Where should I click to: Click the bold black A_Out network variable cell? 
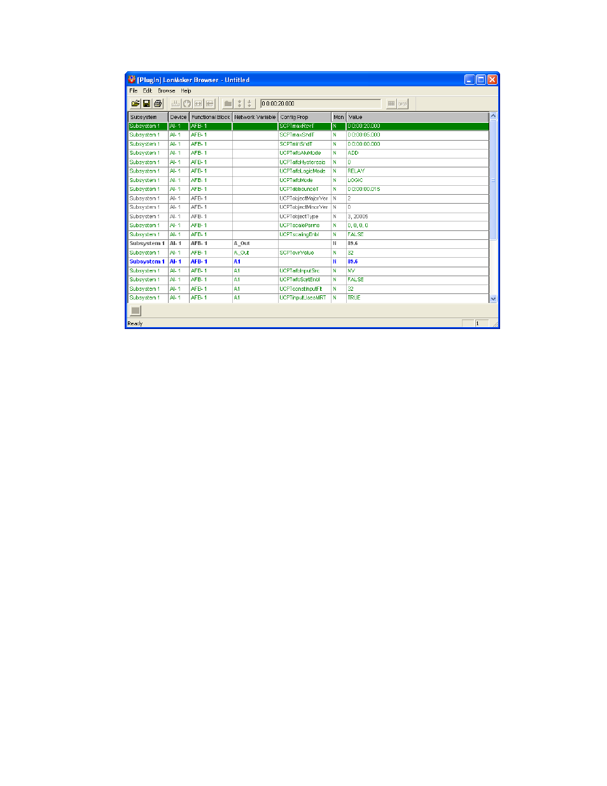coord(255,243)
